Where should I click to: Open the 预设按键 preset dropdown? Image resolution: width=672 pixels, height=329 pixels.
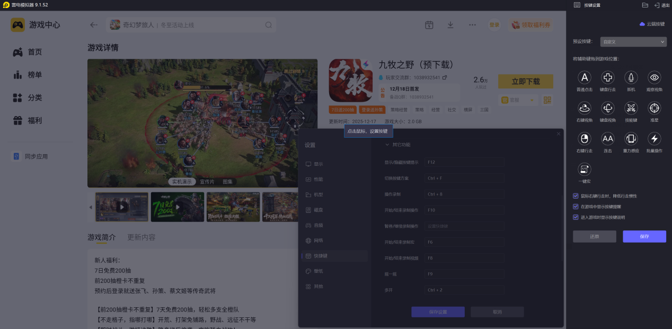pyautogui.click(x=633, y=42)
